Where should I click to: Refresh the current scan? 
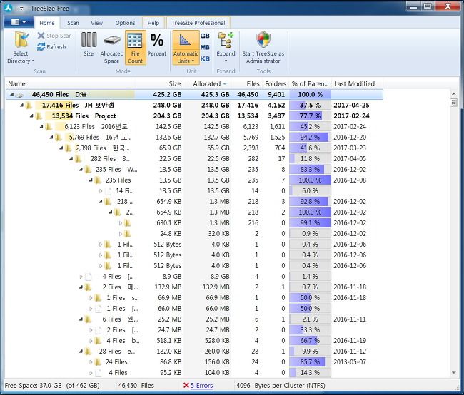51,47
